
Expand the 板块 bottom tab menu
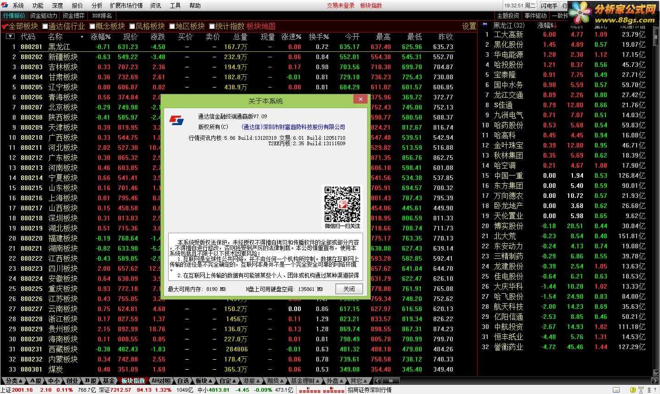point(203,381)
